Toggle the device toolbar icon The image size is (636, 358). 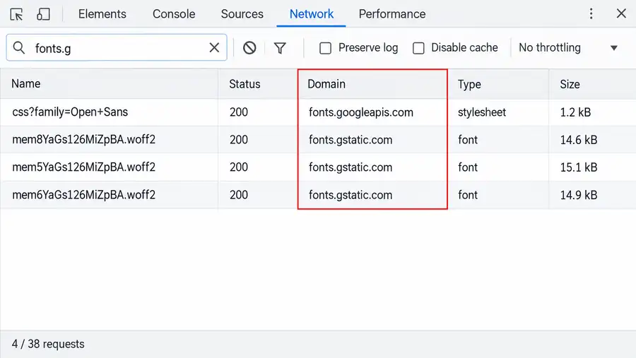pyautogui.click(x=43, y=14)
